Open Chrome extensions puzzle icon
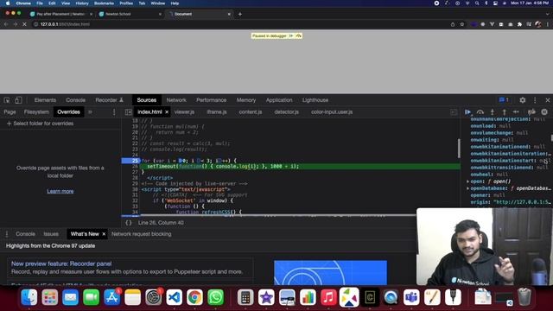Image resolution: width=553 pixels, height=311 pixels. point(519,24)
